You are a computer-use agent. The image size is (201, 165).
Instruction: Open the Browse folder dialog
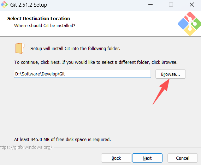171,74
